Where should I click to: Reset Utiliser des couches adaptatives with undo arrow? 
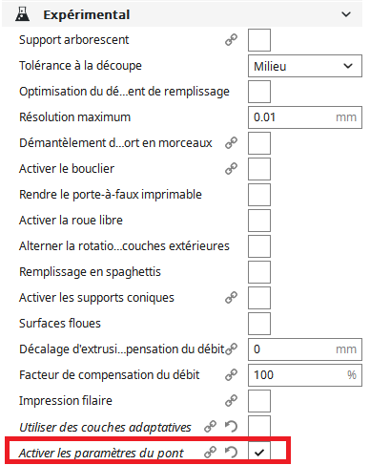231,427
